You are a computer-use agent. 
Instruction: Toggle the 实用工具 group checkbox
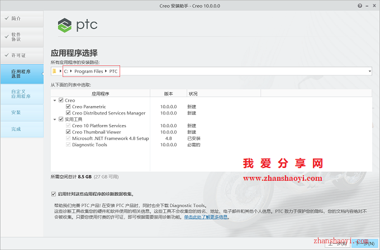(x=61, y=119)
